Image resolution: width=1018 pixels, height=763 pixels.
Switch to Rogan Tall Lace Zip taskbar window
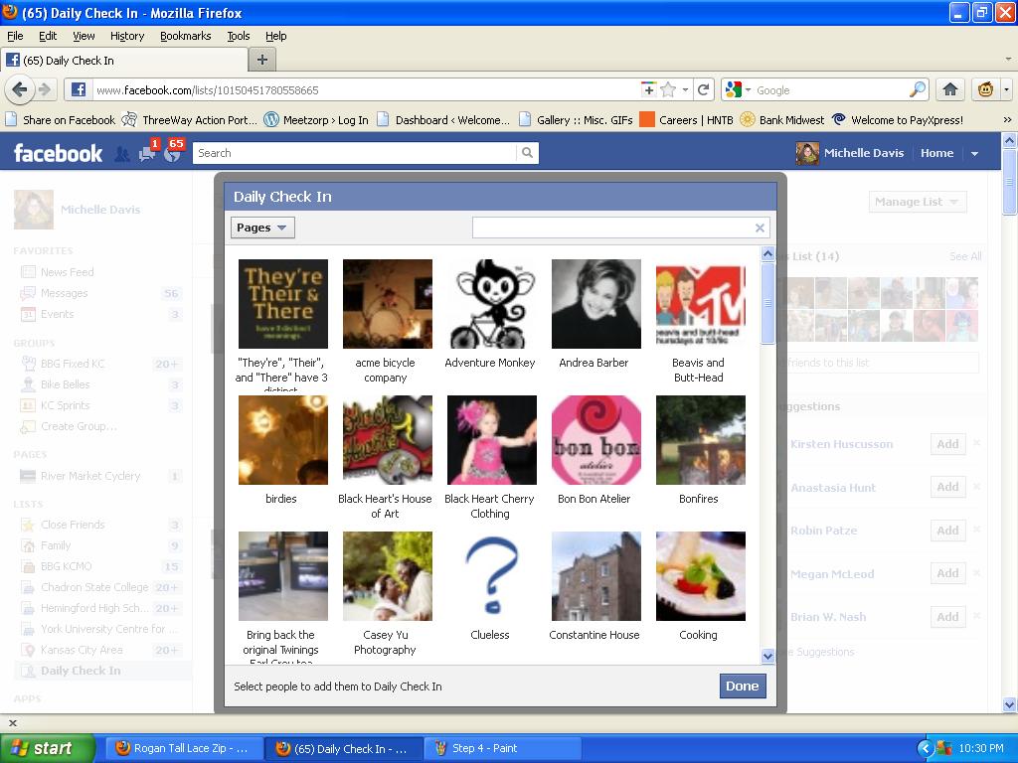(x=184, y=748)
